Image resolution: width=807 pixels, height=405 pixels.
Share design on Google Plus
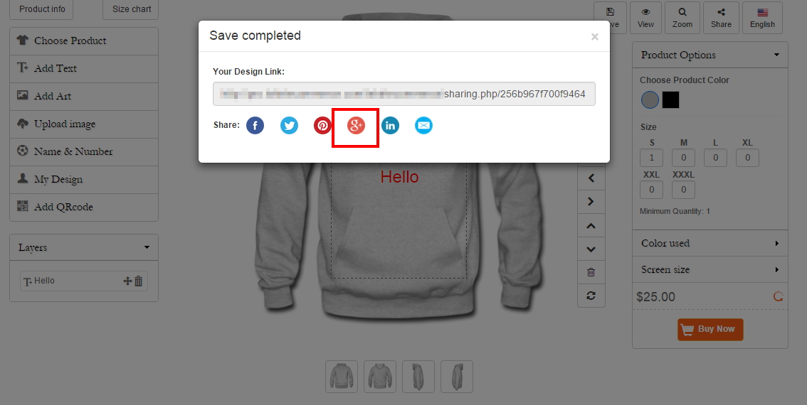[356, 125]
